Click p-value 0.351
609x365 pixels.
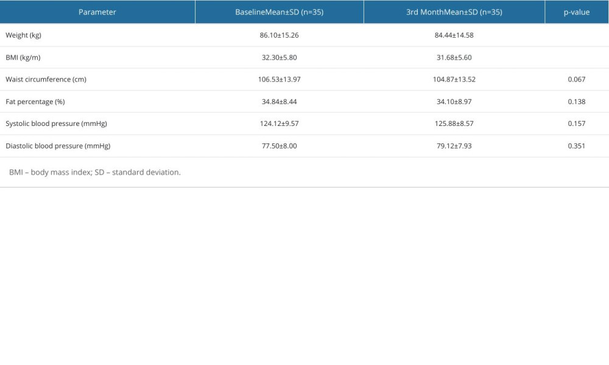pyautogui.click(x=576, y=146)
